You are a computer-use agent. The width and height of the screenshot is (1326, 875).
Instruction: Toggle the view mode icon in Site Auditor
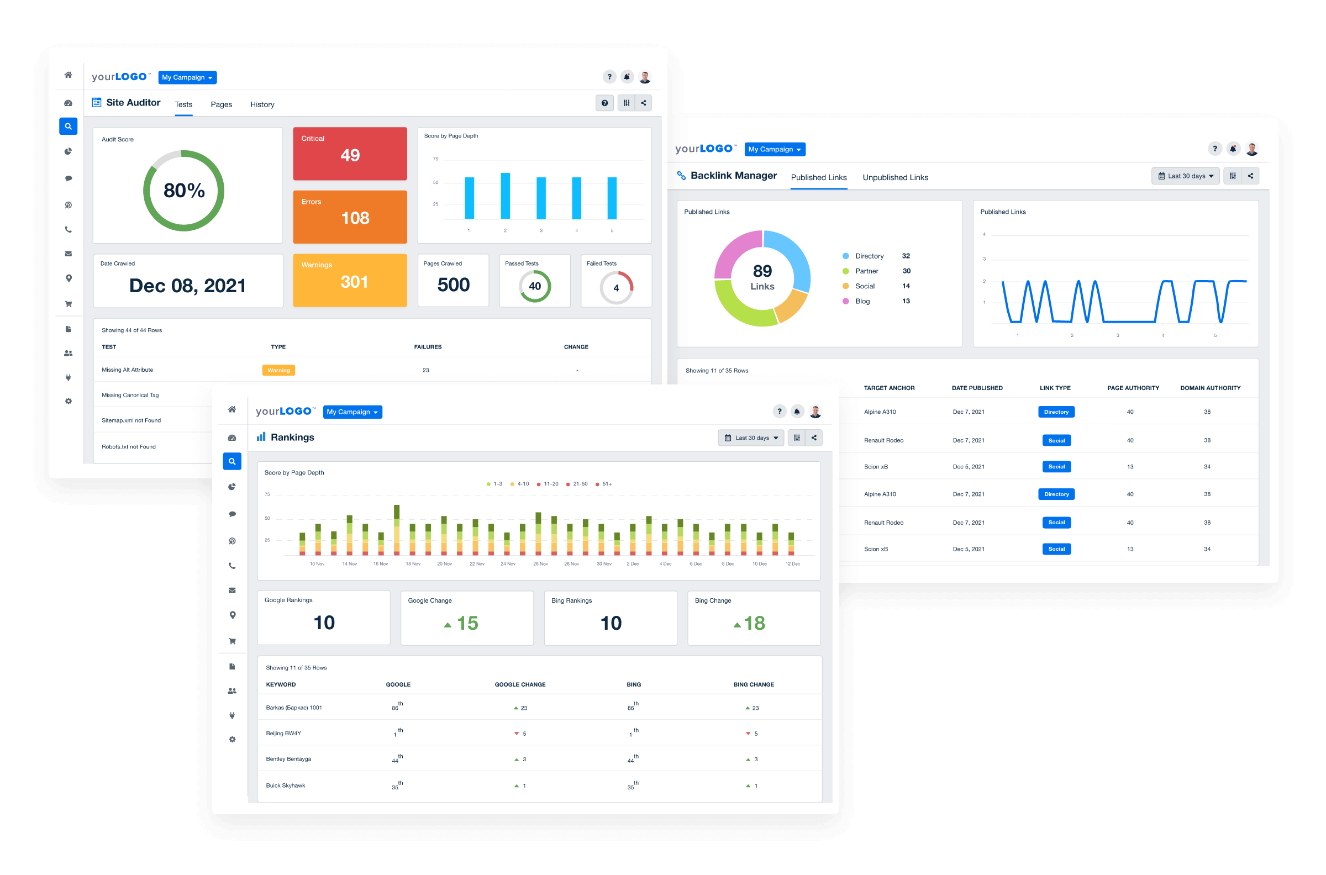[626, 106]
